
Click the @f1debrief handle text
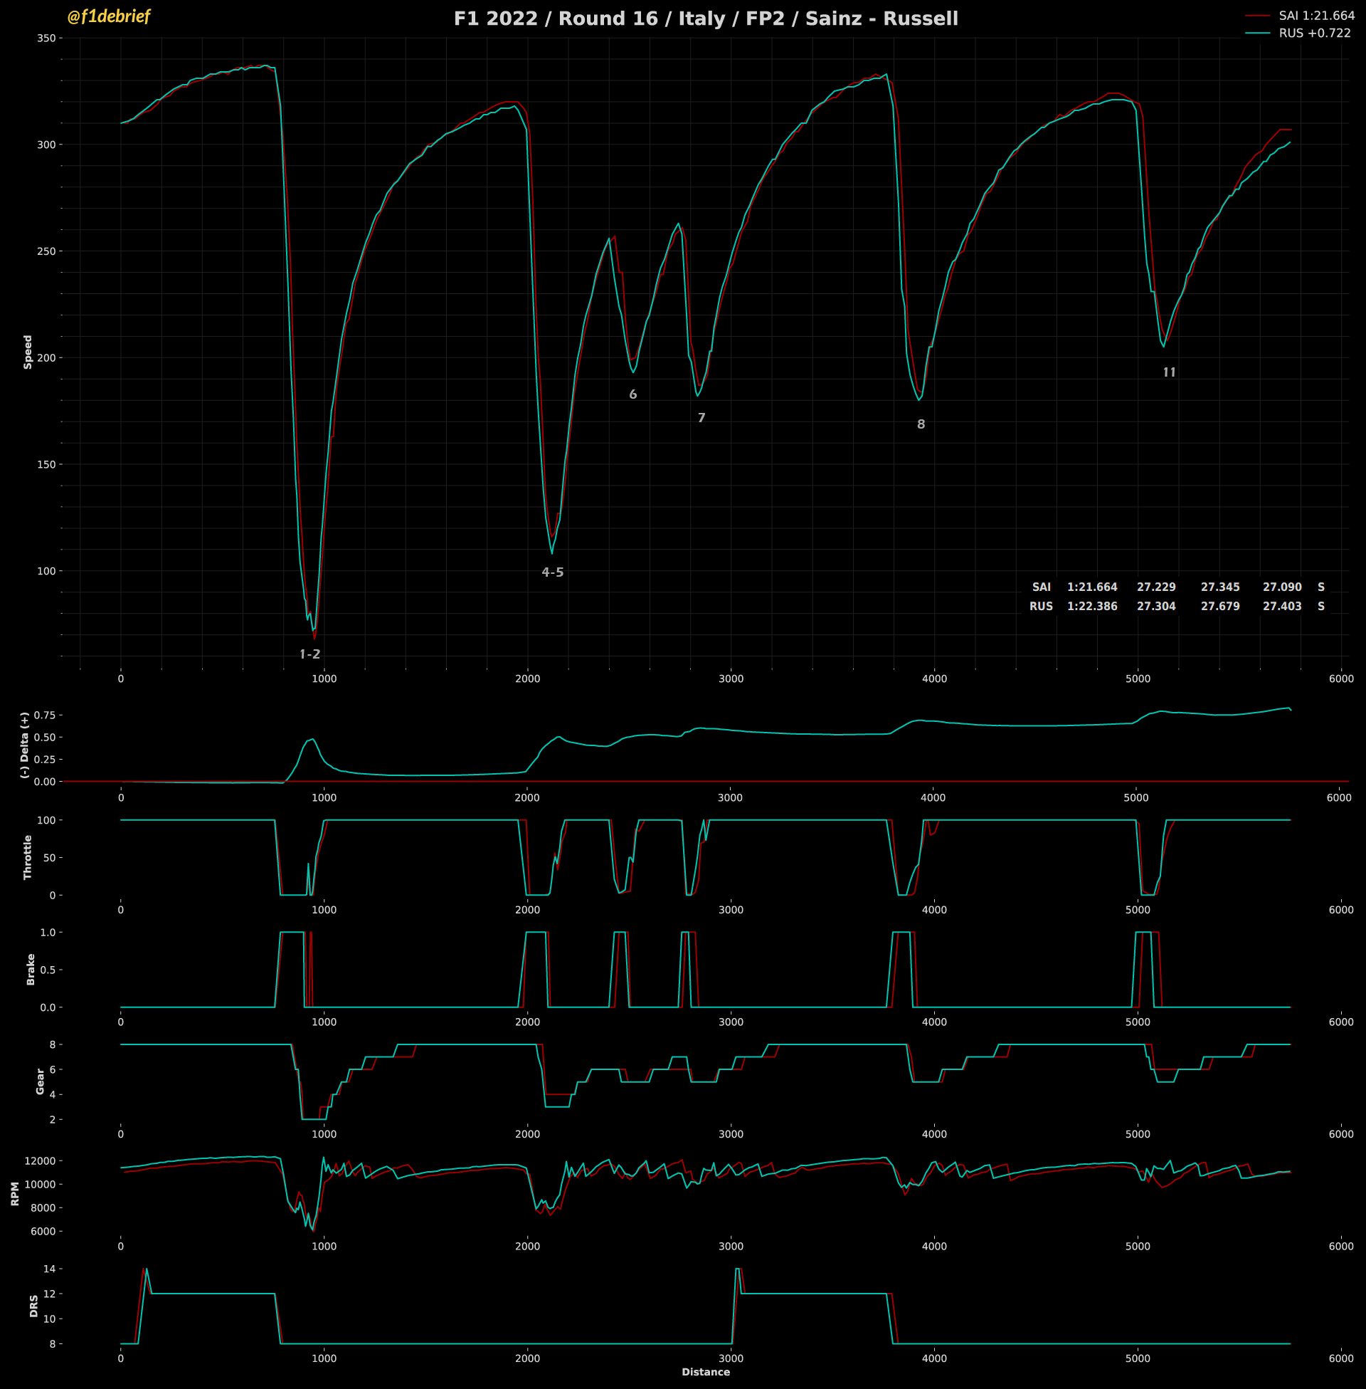point(108,16)
